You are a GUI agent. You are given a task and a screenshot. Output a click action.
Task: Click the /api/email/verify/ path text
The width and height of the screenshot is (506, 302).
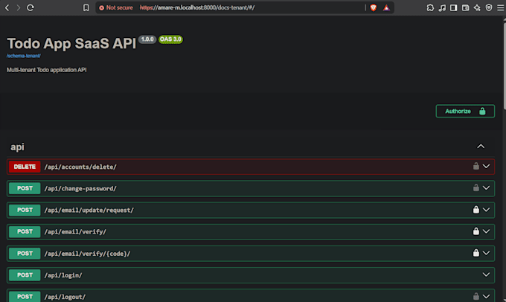click(75, 231)
